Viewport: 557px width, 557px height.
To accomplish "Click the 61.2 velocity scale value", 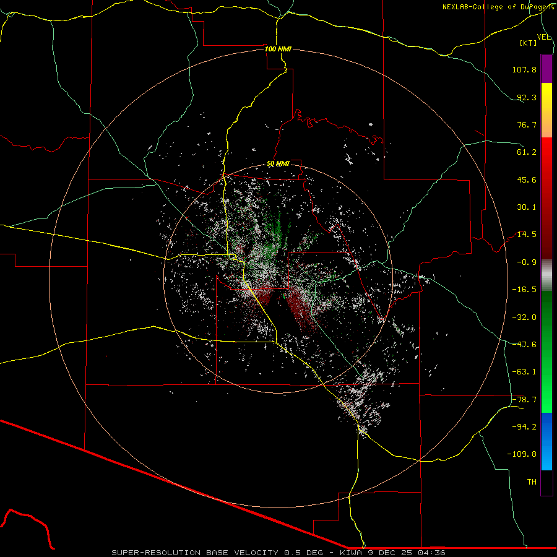I will click(527, 152).
